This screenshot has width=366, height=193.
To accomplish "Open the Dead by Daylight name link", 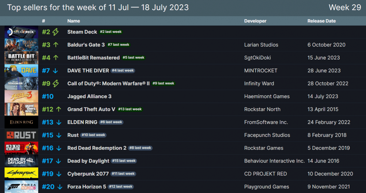I will point(88,161).
